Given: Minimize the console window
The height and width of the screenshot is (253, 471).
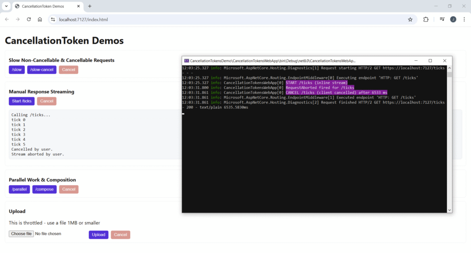Looking at the screenshot, I should (x=416, y=61).
